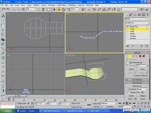Click the Box01 object color swatch
This screenshot has height=113, width=151.
[x=148, y=19]
